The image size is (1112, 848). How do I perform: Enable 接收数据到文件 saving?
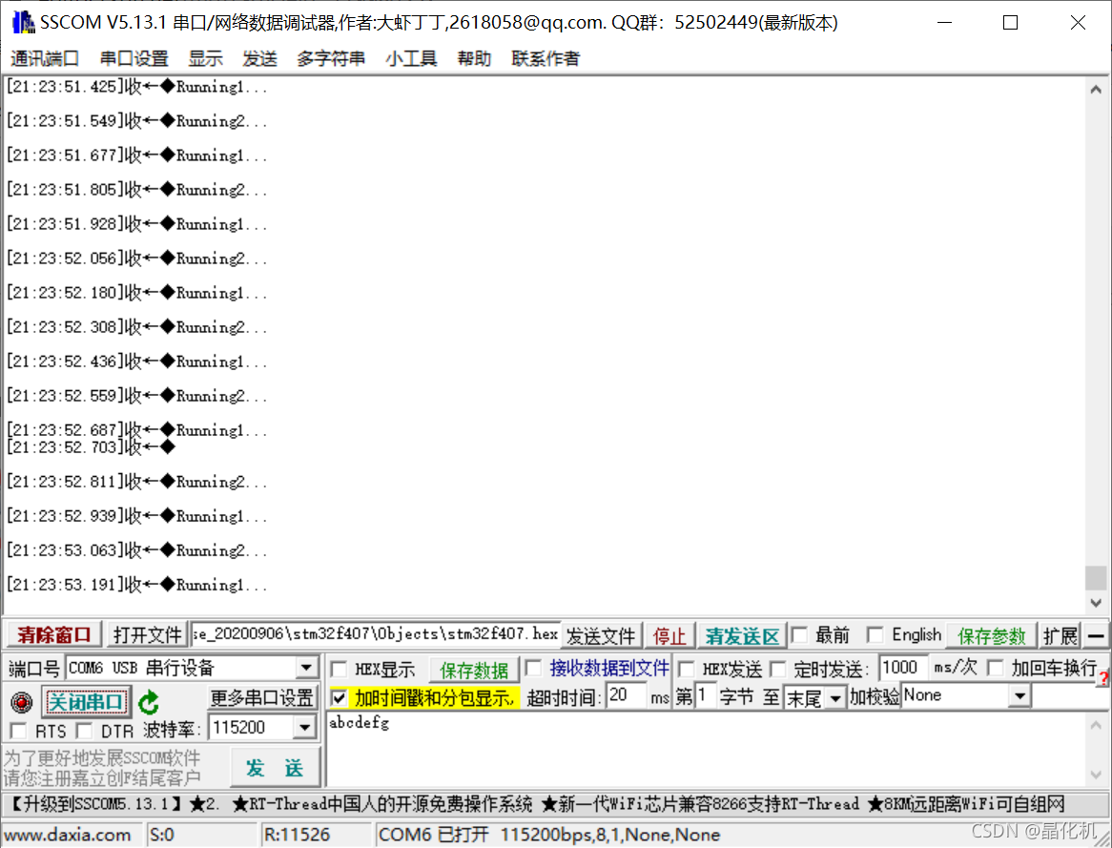[533, 669]
